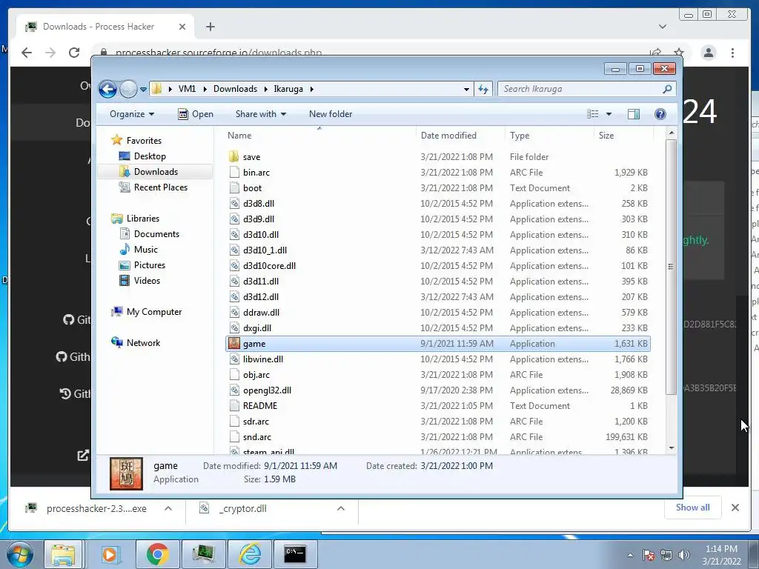The image size is (759, 569).
Task: Open processhacker exe download options chevron
Action: click(x=168, y=508)
